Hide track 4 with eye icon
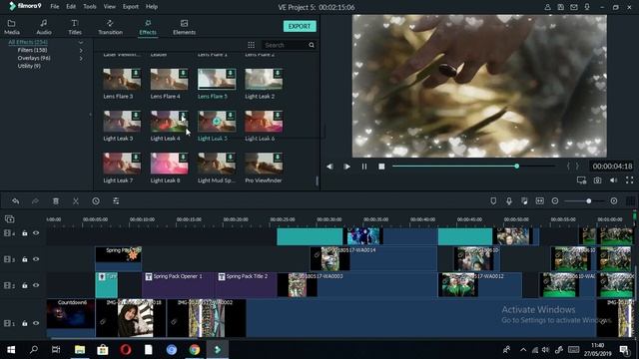This screenshot has width=639, height=359. pyautogui.click(x=36, y=233)
